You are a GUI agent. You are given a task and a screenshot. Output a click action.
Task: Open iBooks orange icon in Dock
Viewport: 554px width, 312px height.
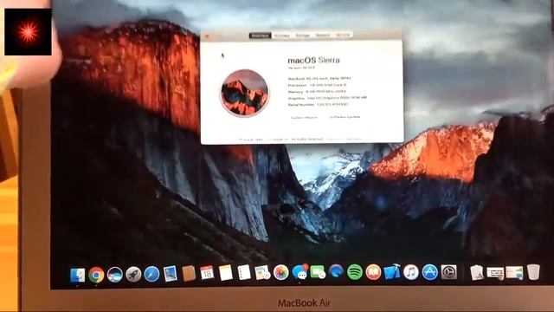(373, 272)
